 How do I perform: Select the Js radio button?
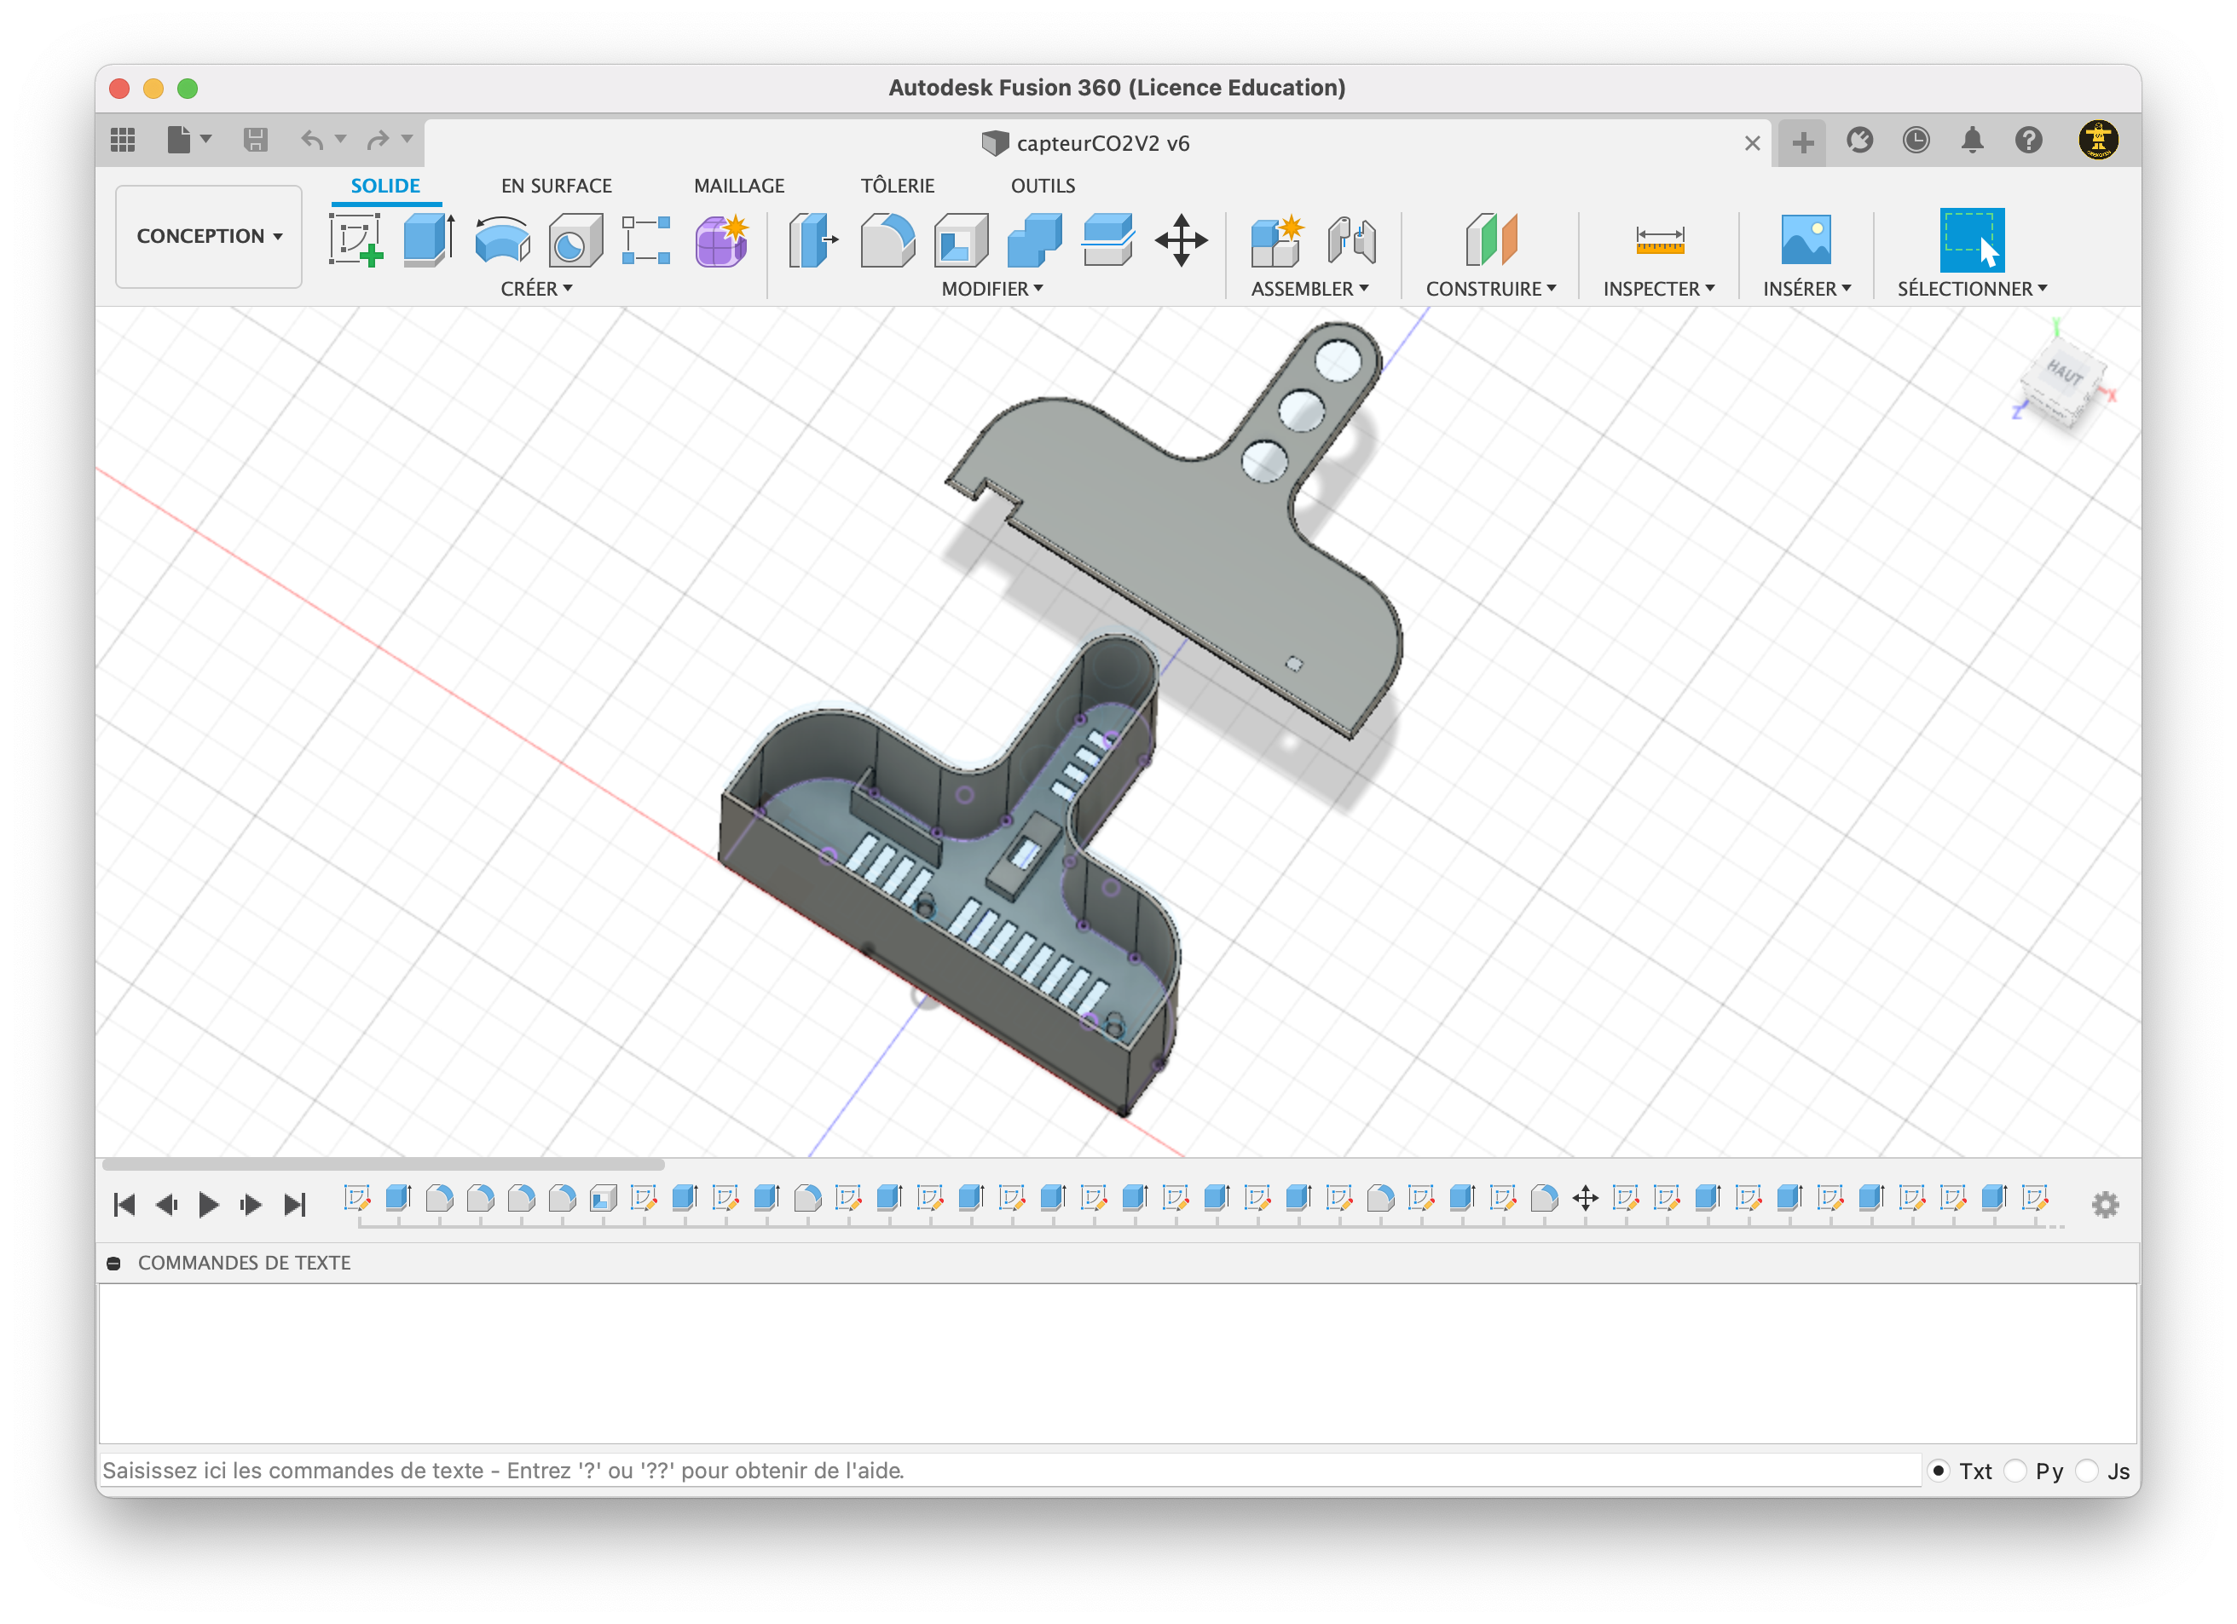(2087, 1470)
